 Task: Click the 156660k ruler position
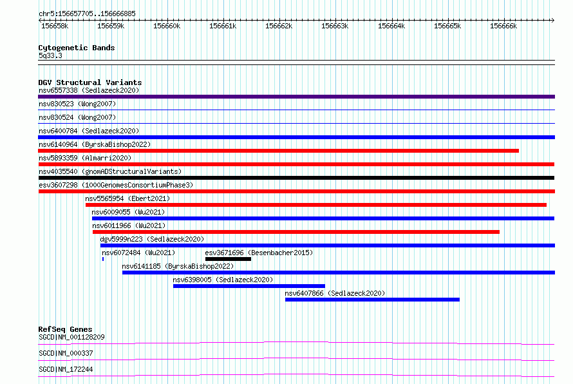click(167, 26)
